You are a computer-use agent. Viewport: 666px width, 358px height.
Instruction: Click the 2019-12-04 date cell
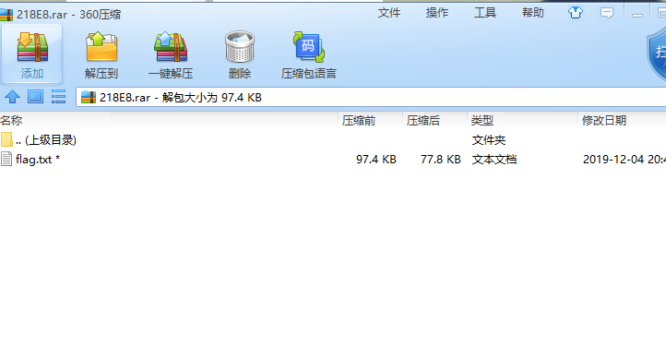click(624, 160)
